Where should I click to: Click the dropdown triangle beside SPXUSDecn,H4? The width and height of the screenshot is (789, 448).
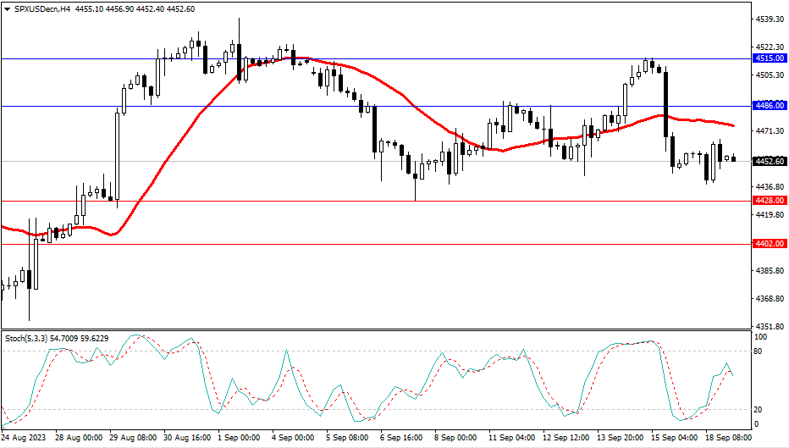tap(7, 8)
